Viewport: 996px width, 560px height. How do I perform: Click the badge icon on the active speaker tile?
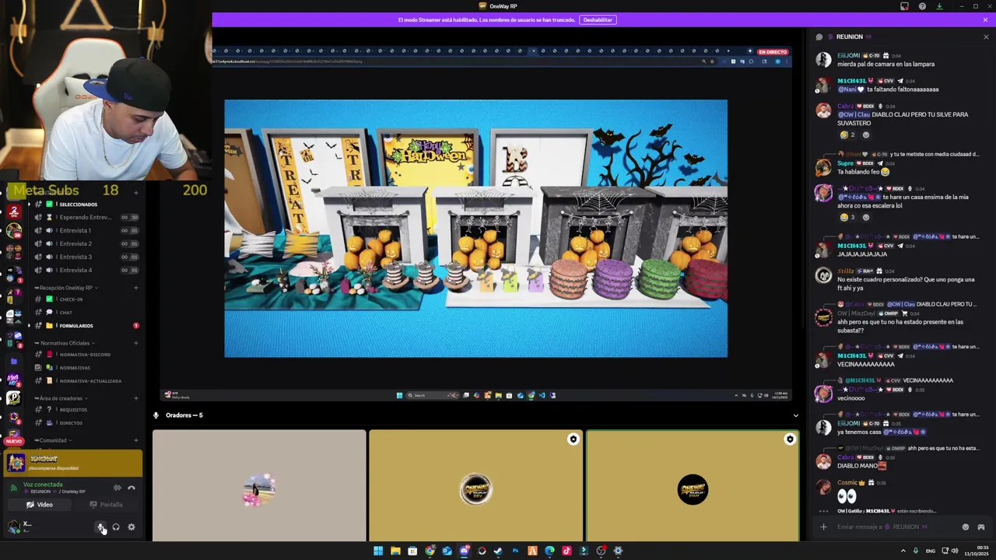(790, 439)
